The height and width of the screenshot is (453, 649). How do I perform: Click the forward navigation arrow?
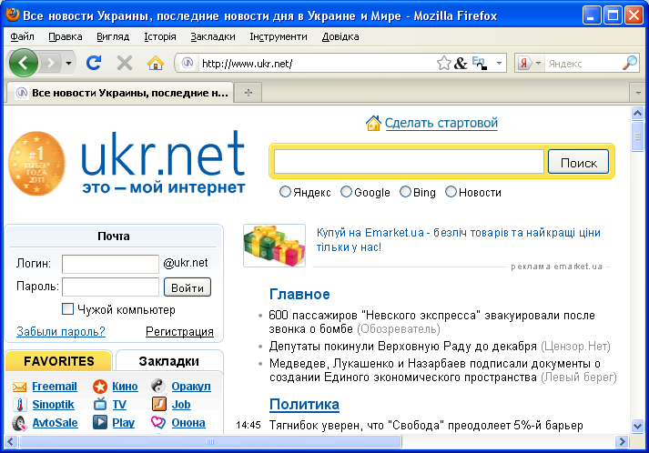click(50, 63)
